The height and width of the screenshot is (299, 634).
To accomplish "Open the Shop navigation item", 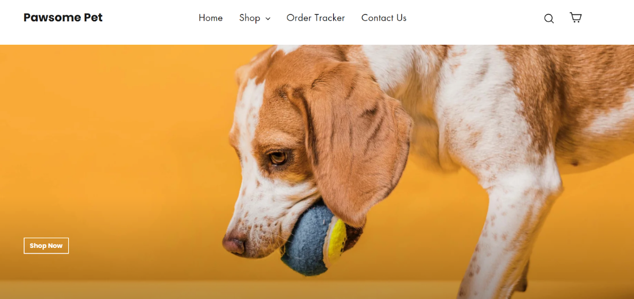I will pyautogui.click(x=255, y=18).
